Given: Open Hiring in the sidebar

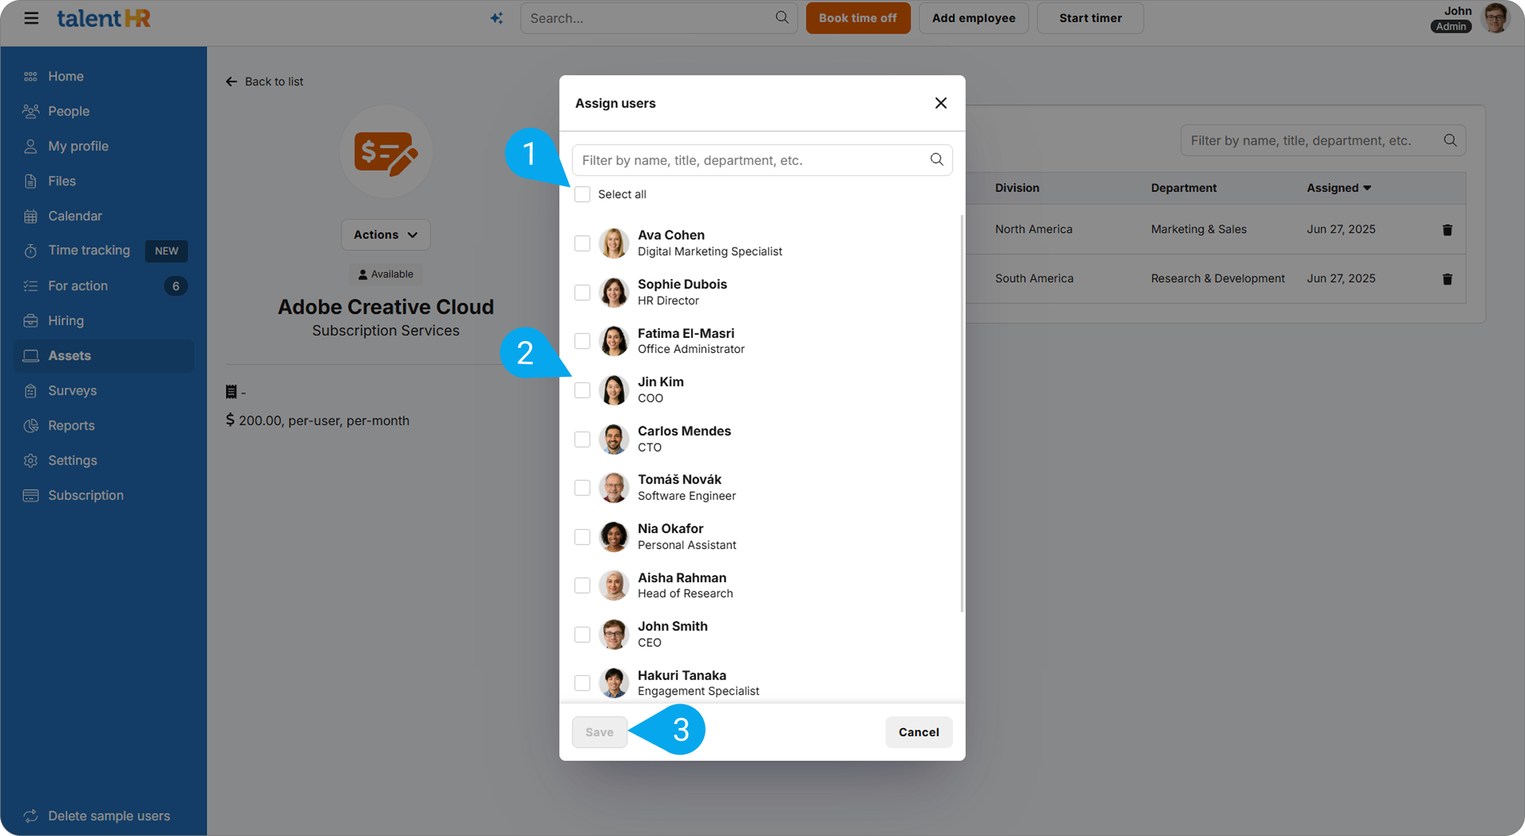Looking at the screenshot, I should [x=104, y=321].
